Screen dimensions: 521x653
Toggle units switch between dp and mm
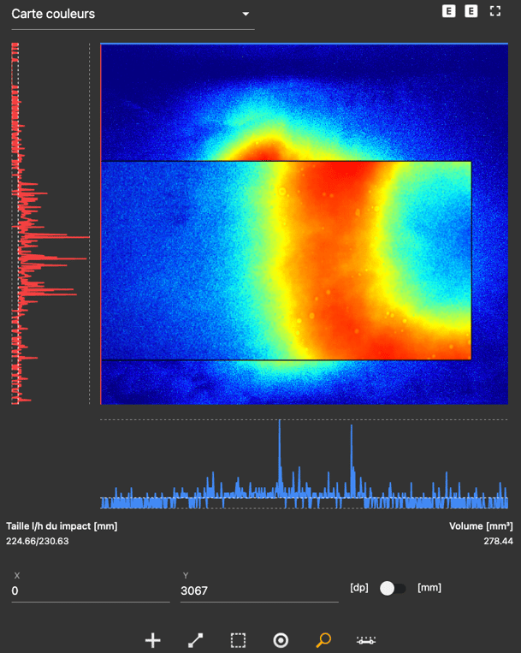[x=393, y=588]
